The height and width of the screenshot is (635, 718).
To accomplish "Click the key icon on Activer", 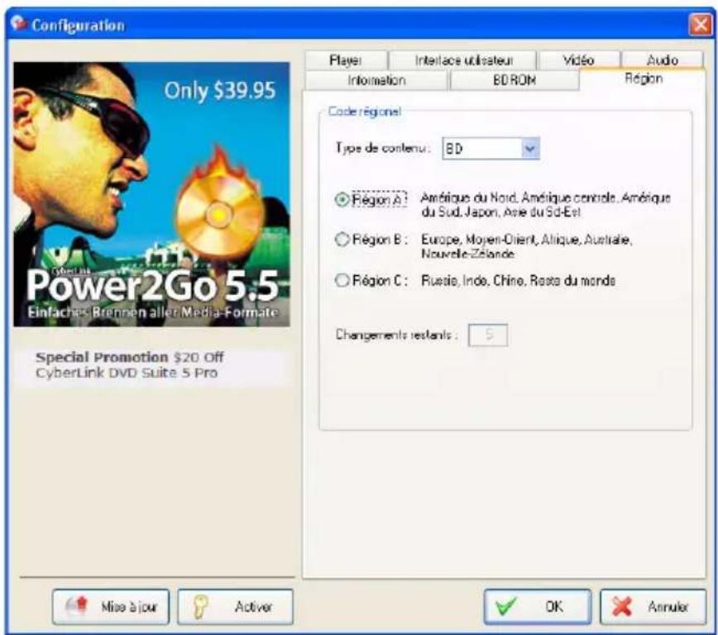I will [200, 607].
